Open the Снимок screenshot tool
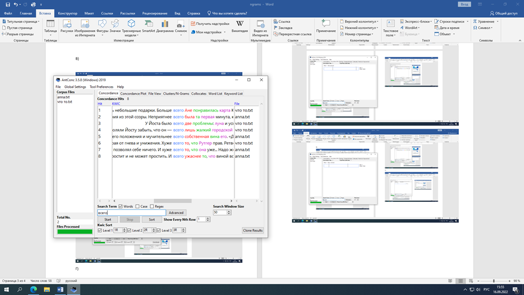The width and height of the screenshot is (524, 295). click(x=181, y=28)
